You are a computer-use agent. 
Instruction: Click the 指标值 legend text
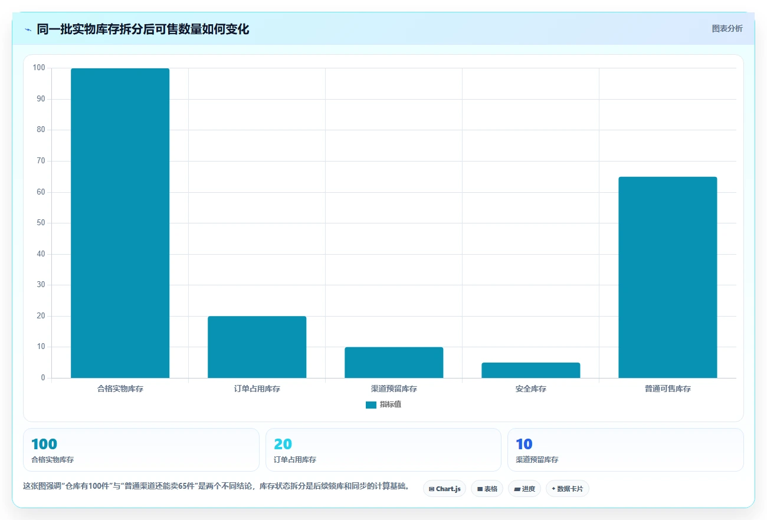[x=391, y=405]
